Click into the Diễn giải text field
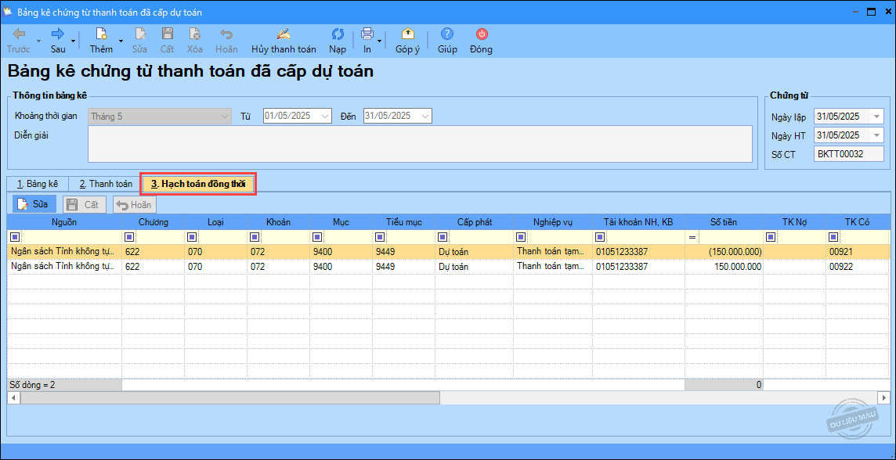The image size is (896, 460). 420,144
